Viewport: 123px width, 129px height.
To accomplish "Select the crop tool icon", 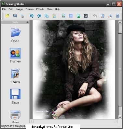I will [95, 16].
